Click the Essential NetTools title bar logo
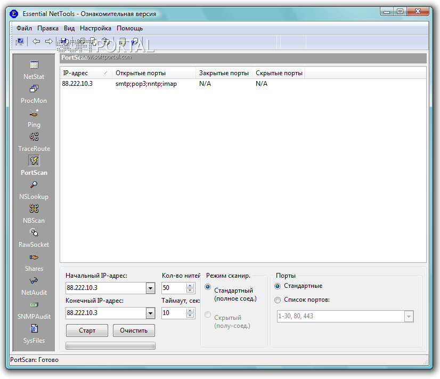 coord(14,14)
